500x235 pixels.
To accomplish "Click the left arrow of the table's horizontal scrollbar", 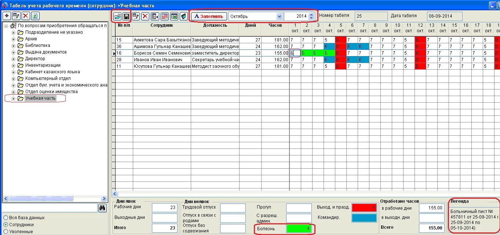I will (115, 194).
